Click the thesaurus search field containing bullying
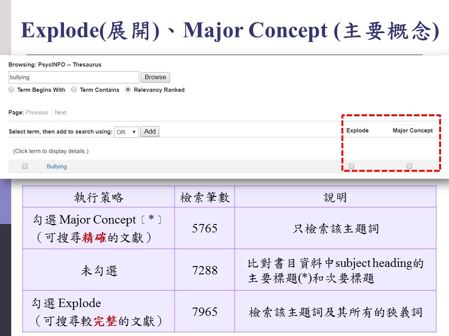Viewport: 449px width, 336px height. 74,77
